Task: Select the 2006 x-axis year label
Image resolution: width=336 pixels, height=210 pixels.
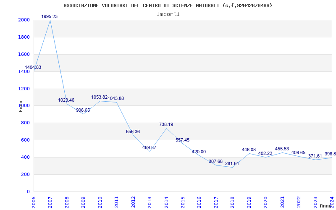Action: [34, 202]
